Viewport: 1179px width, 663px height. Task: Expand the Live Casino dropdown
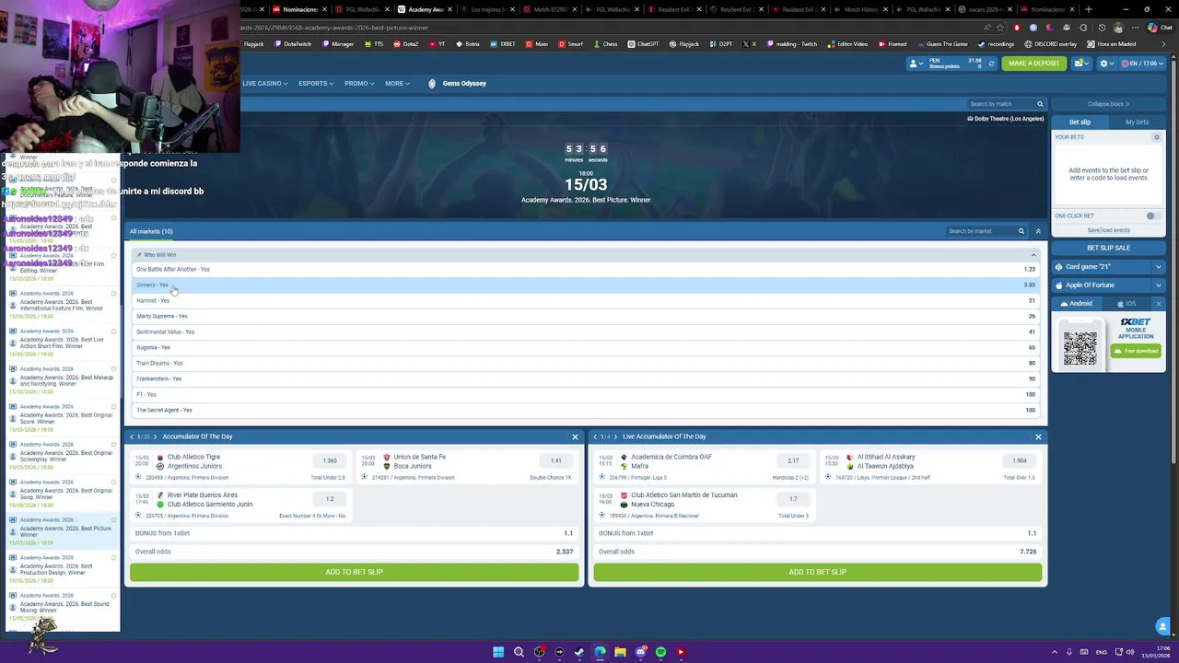coord(265,84)
